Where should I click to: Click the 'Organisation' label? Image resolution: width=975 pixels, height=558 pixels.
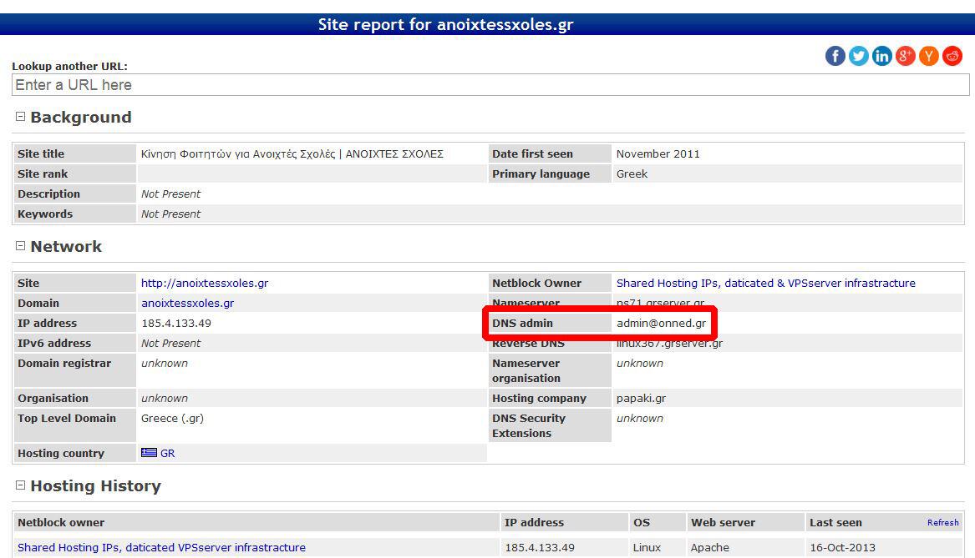pos(53,399)
